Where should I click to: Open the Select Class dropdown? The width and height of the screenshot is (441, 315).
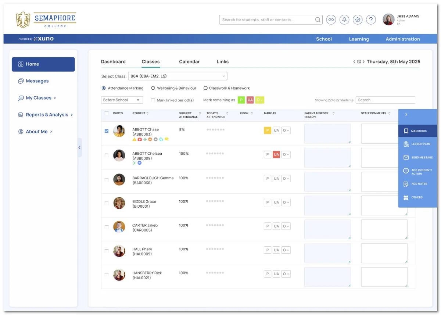tap(178, 76)
